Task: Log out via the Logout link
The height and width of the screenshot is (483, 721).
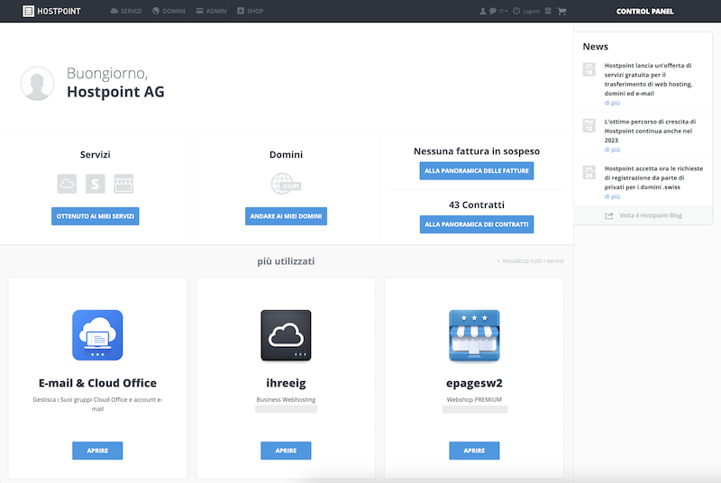Action: tap(531, 11)
